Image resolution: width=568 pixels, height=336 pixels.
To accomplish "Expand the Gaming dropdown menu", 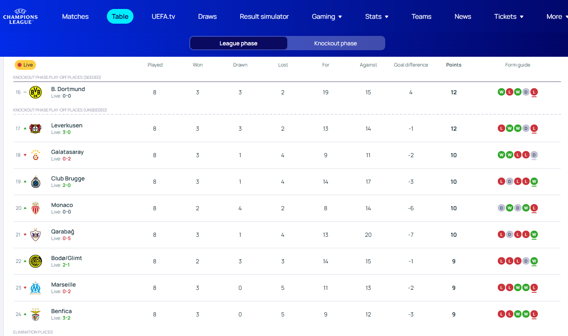I will pyautogui.click(x=327, y=17).
